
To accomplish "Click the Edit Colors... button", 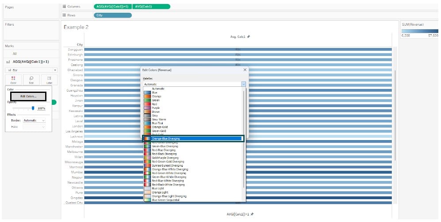I will click(28, 96).
